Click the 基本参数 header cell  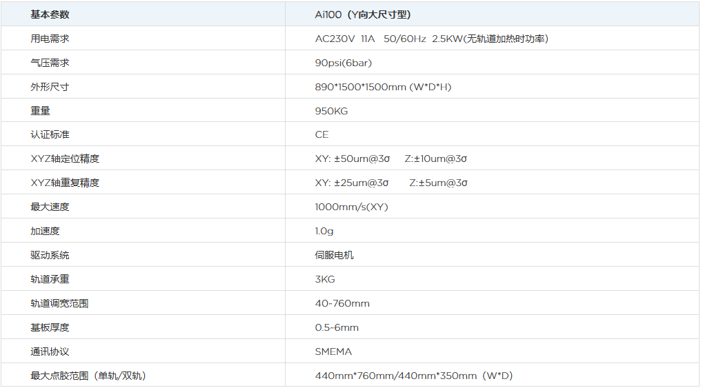50,14
